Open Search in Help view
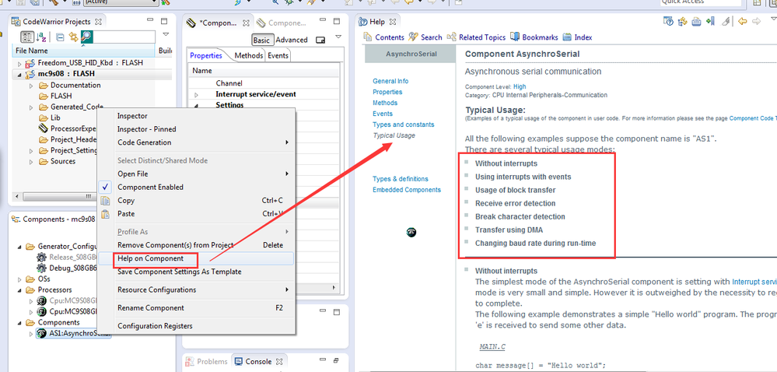Screen dimensions: 777x372 coord(425,37)
